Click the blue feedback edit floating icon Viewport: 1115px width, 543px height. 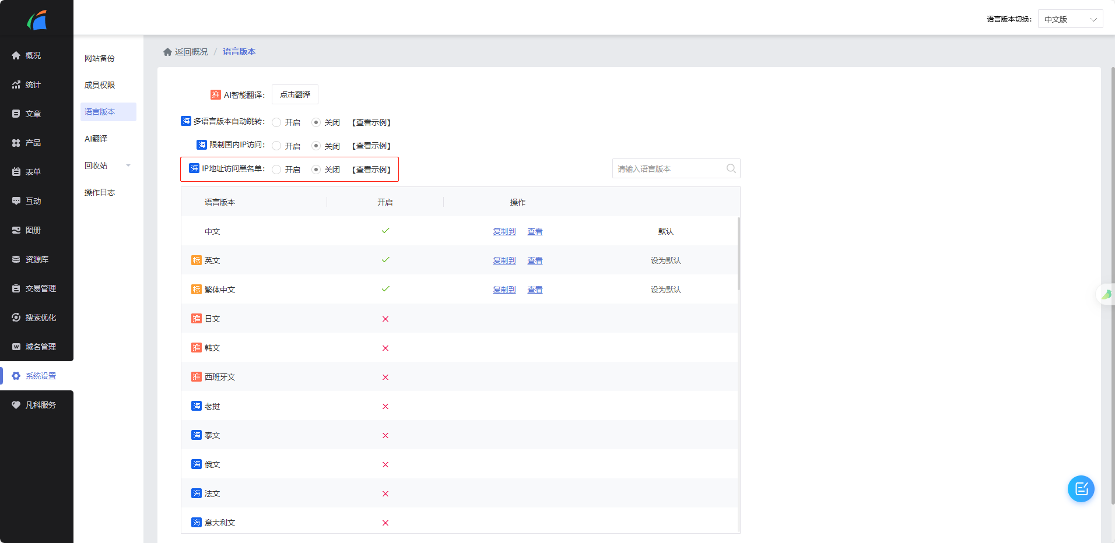click(x=1081, y=489)
